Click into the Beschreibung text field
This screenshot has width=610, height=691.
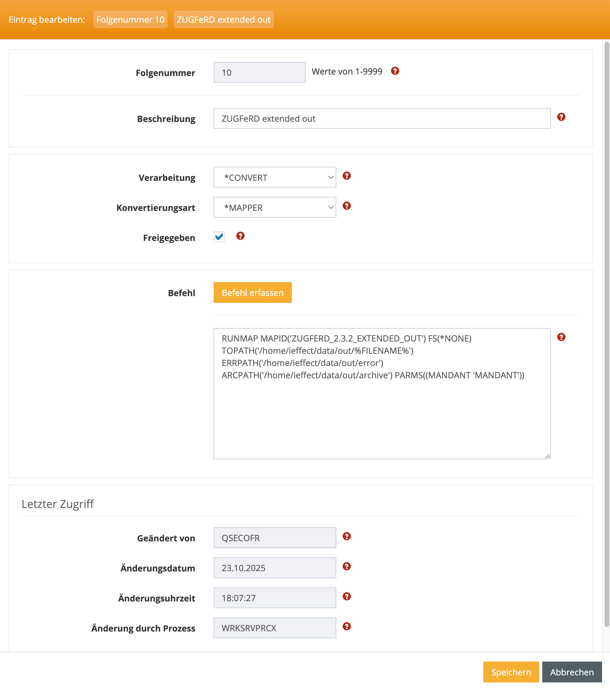point(382,119)
